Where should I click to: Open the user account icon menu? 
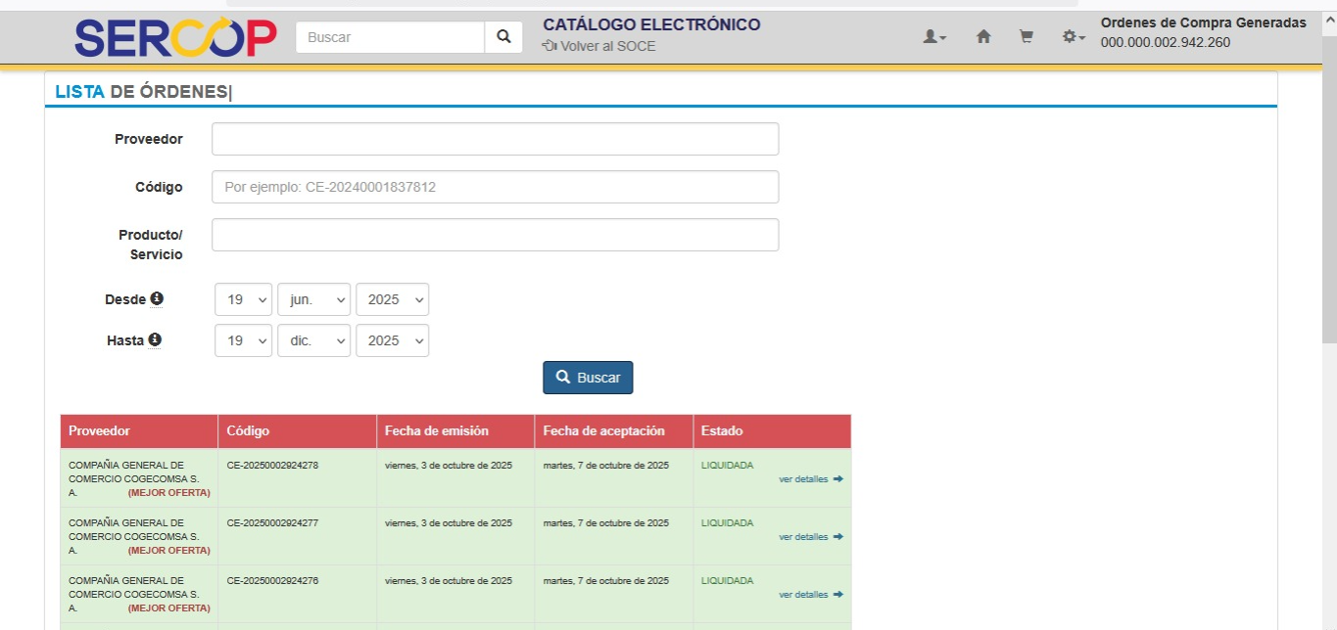tap(934, 37)
